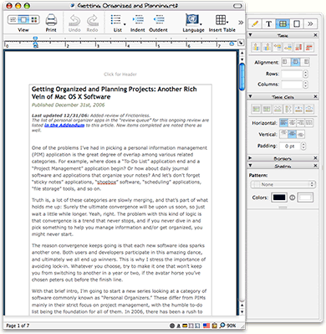This screenshot has height=334, width=326.
Task: Set cell Vertical alignment to top
Action: [x=283, y=134]
